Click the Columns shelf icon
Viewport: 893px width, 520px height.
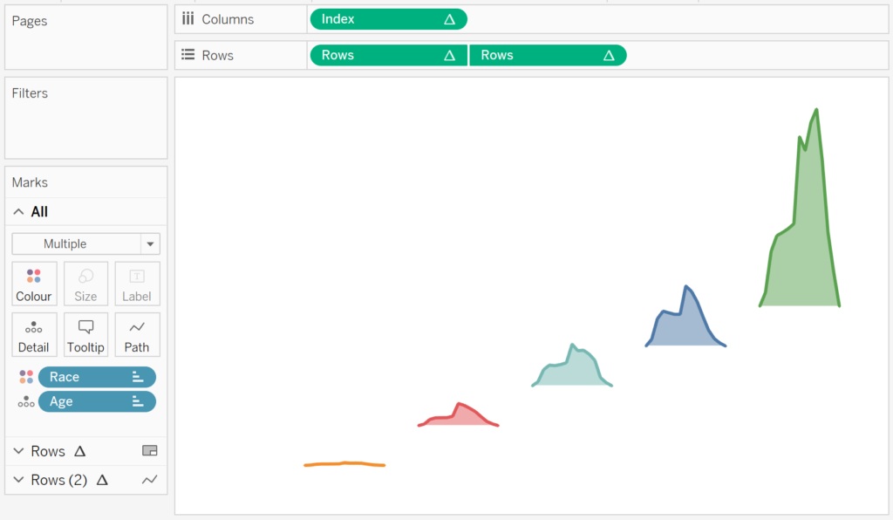tap(188, 19)
